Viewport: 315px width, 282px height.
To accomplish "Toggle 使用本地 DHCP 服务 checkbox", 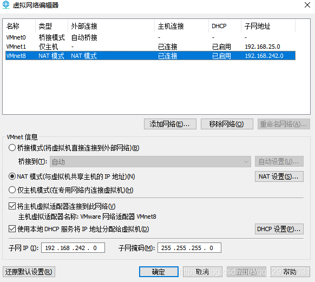I will pos(12,229).
